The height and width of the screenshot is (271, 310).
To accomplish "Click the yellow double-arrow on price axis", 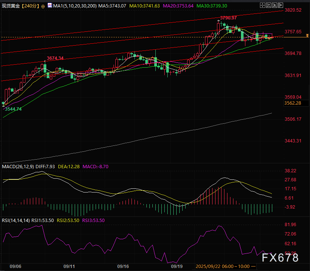I will pyautogui.click(x=307, y=35).
